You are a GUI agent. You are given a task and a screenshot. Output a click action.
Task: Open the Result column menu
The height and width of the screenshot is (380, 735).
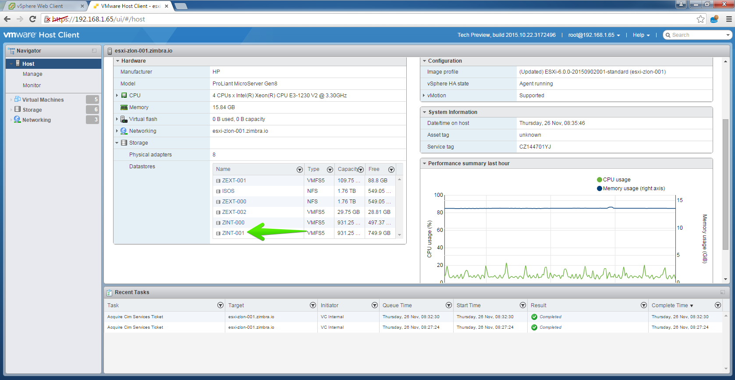[644, 305]
